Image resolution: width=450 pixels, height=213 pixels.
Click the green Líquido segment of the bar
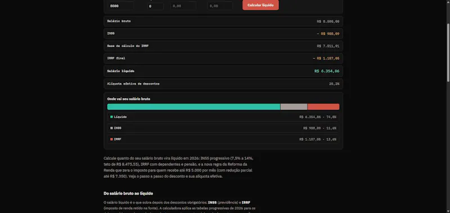click(193, 106)
